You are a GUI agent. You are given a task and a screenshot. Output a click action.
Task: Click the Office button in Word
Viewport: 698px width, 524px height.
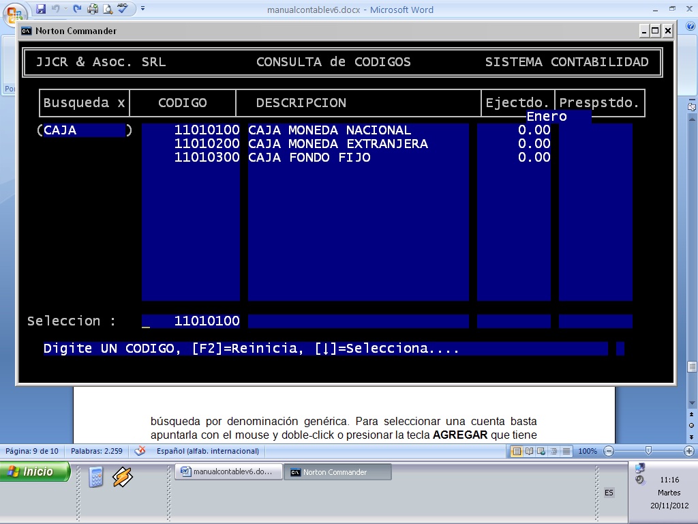(15, 8)
